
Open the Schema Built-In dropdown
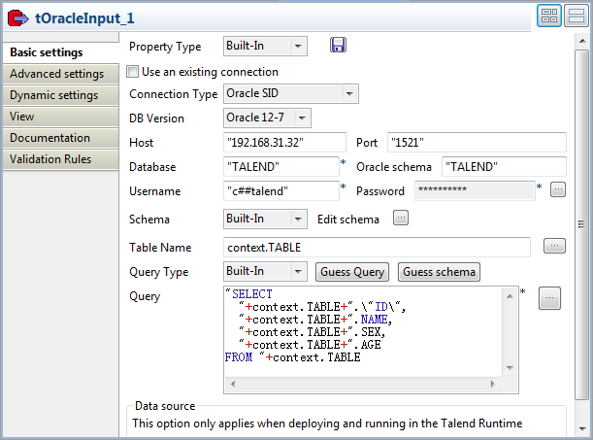pyautogui.click(x=298, y=220)
